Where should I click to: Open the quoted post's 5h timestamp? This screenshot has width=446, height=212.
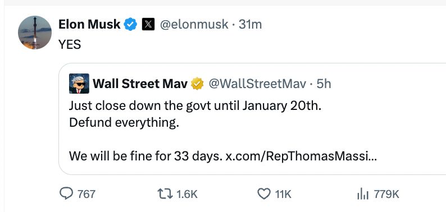pyautogui.click(x=324, y=84)
